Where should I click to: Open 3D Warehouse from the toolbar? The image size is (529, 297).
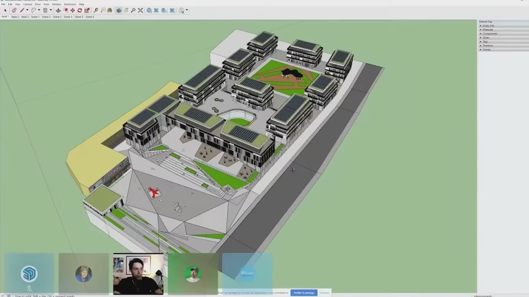tap(149, 10)
